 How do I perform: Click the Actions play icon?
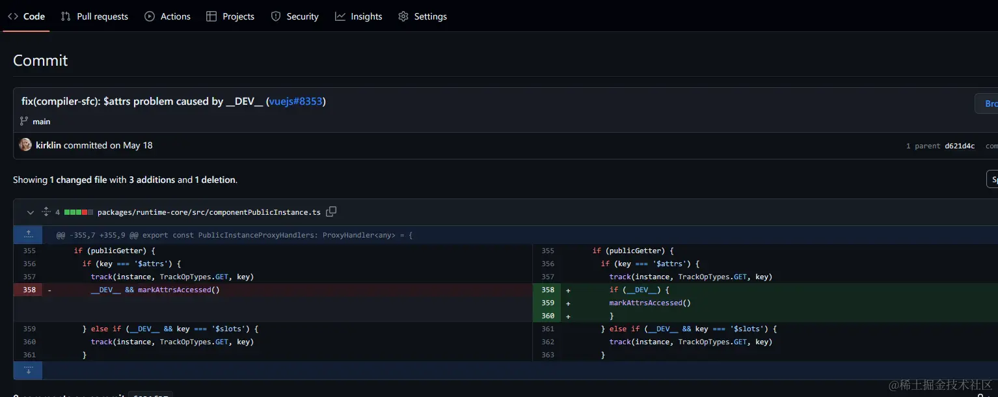click(150, 16)
